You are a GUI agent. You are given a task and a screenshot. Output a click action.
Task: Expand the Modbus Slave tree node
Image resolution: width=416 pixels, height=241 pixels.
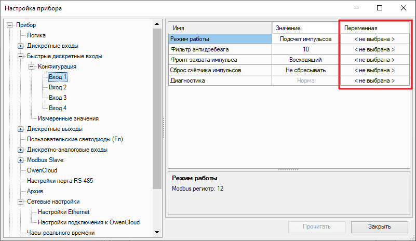(x=21, y=160)
